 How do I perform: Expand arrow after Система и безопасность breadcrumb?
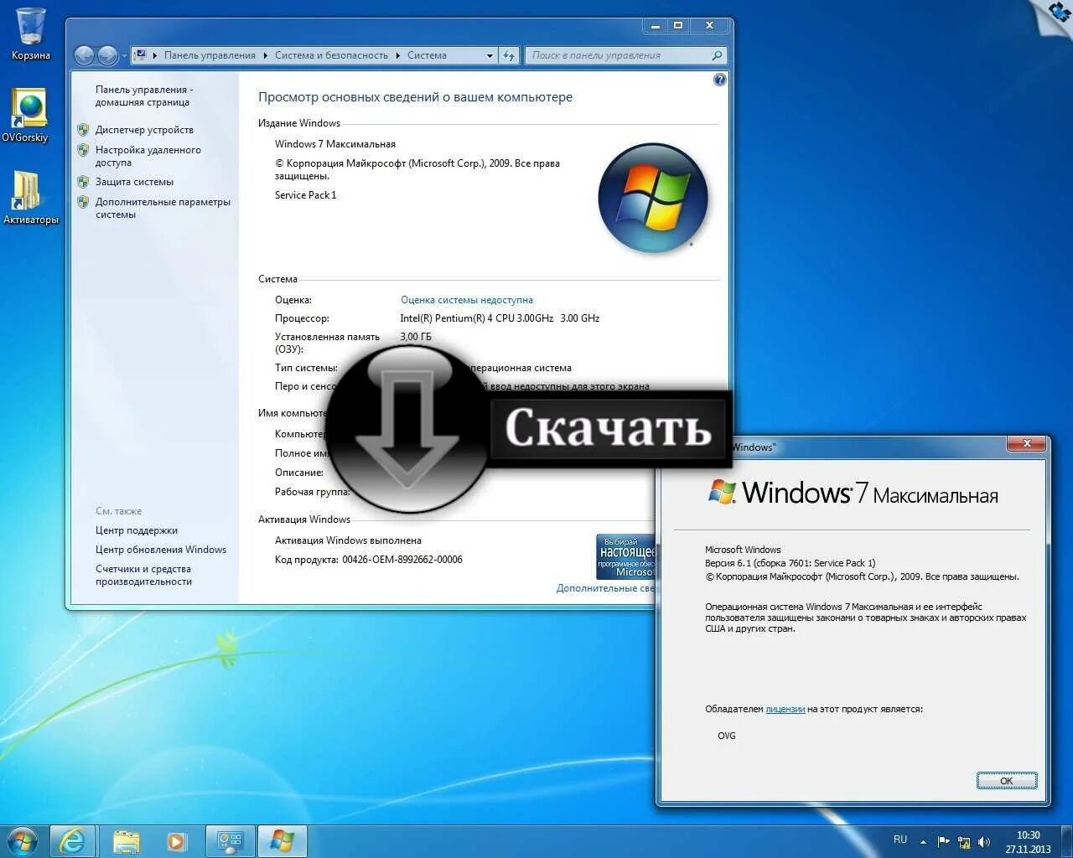tap(397, 55)
